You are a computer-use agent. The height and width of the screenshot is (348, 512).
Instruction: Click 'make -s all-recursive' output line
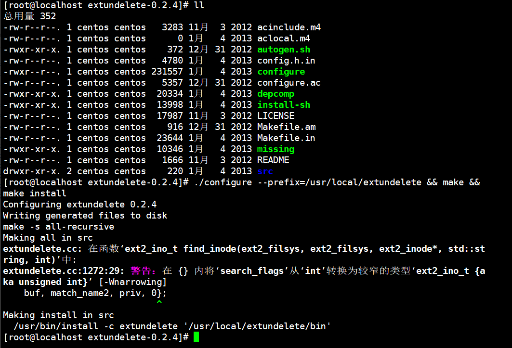pyautogui.click(x=58, y=227)
